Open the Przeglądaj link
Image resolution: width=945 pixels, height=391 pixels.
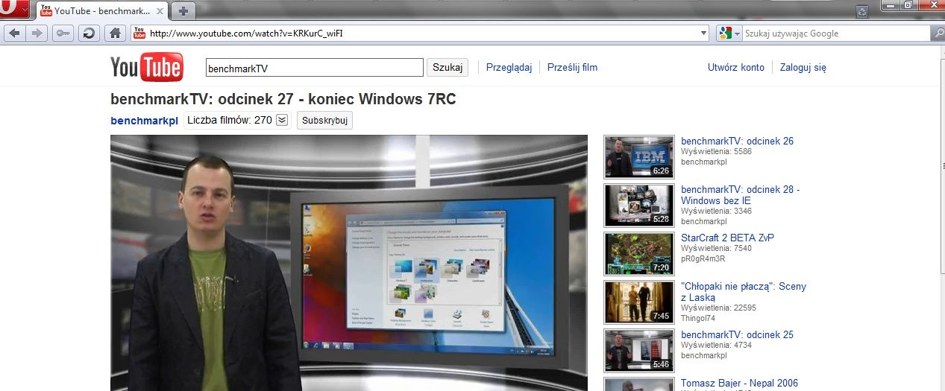click(509, 68)
